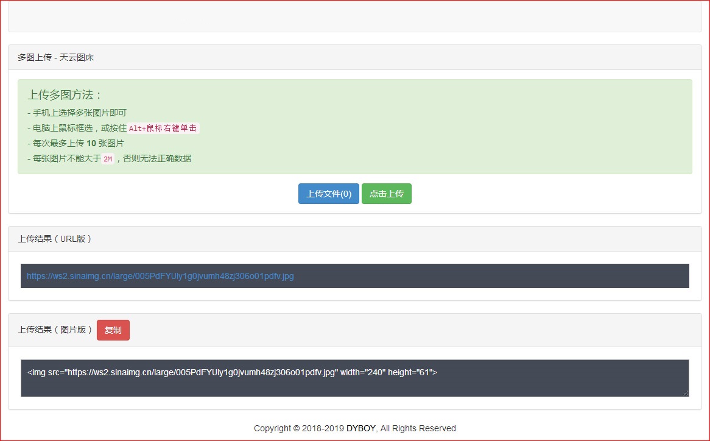Click the empty area of the dark URL result box
Screen dimensions: 710x441
487,276
